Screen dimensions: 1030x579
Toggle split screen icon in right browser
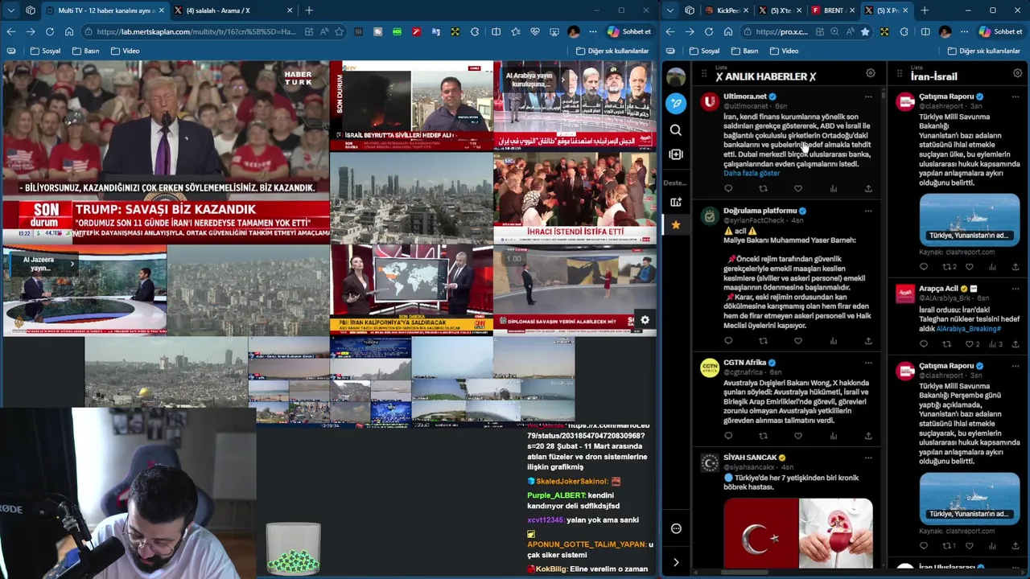925,31
